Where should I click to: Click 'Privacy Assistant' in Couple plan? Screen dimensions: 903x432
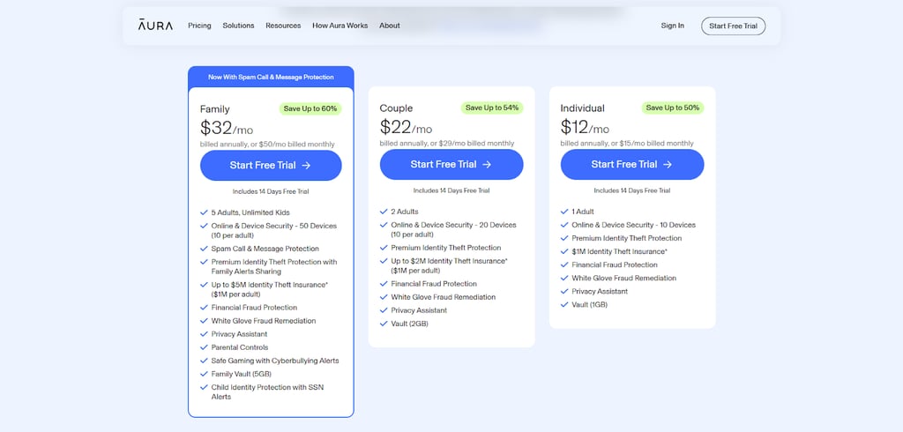(419, 310)
